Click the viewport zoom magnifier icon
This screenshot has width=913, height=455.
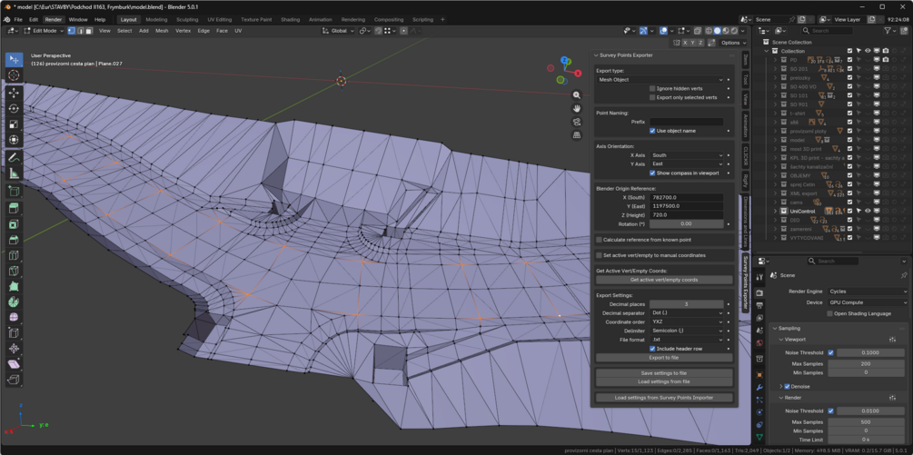click(x=577, y=95)
